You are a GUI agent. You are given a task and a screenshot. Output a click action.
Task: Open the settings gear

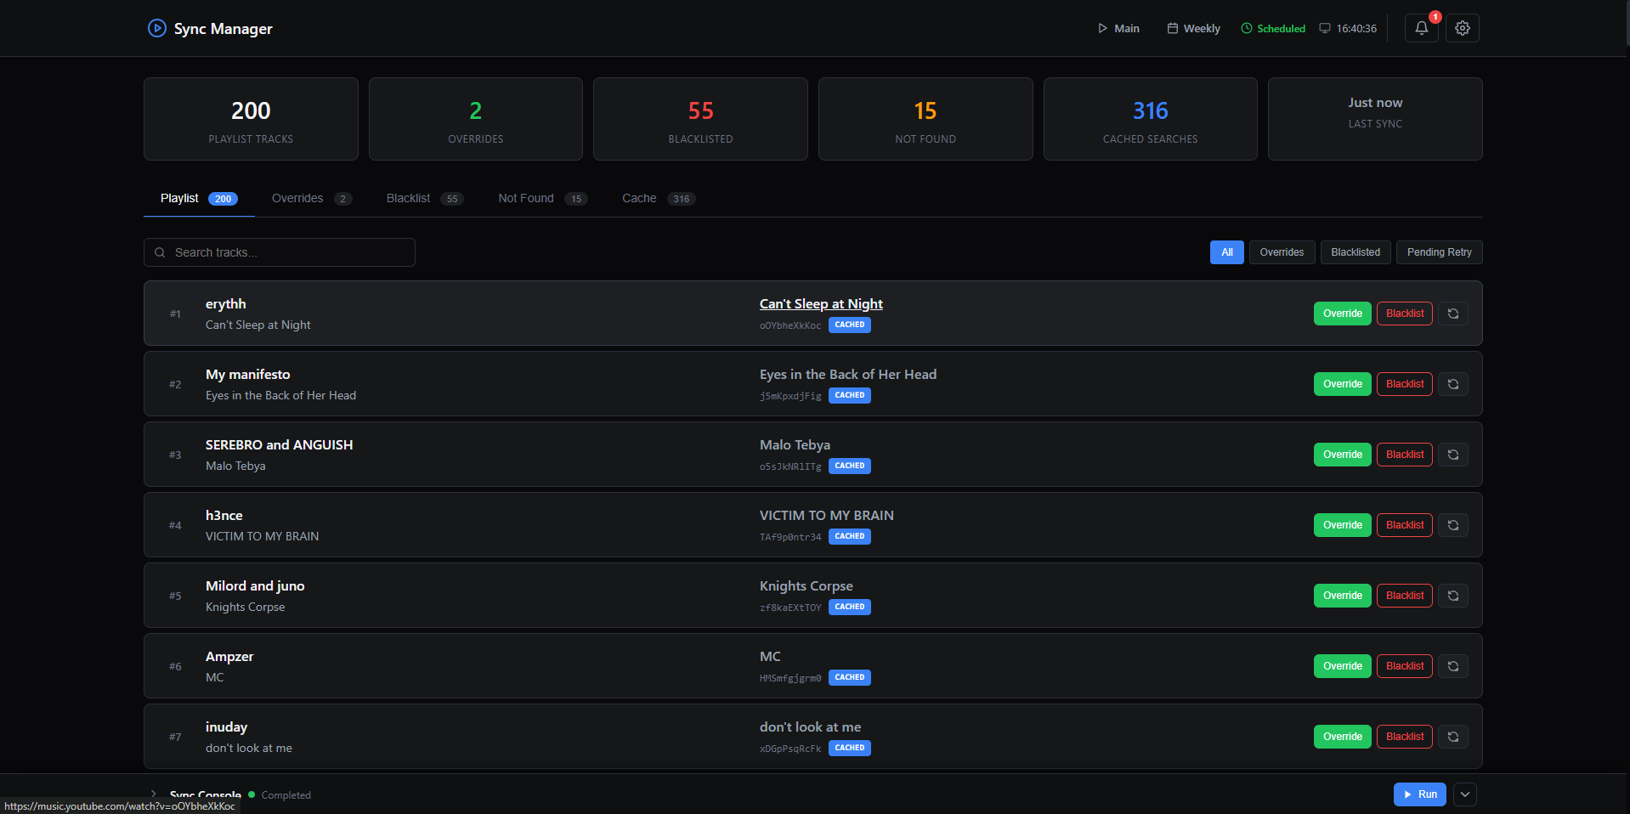(1462, 28)
